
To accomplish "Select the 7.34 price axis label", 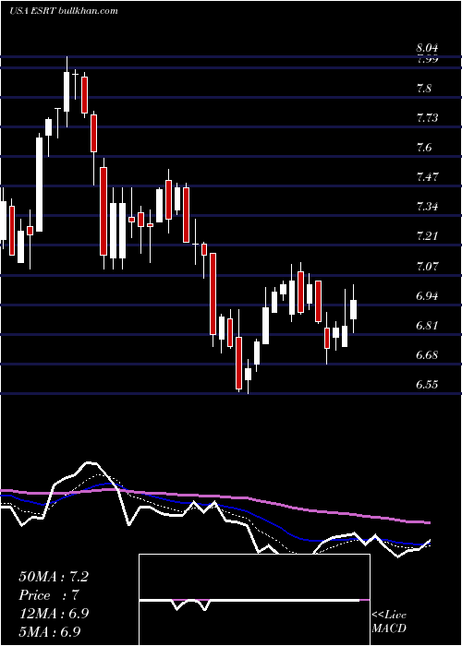I will (x=427, y=208).
